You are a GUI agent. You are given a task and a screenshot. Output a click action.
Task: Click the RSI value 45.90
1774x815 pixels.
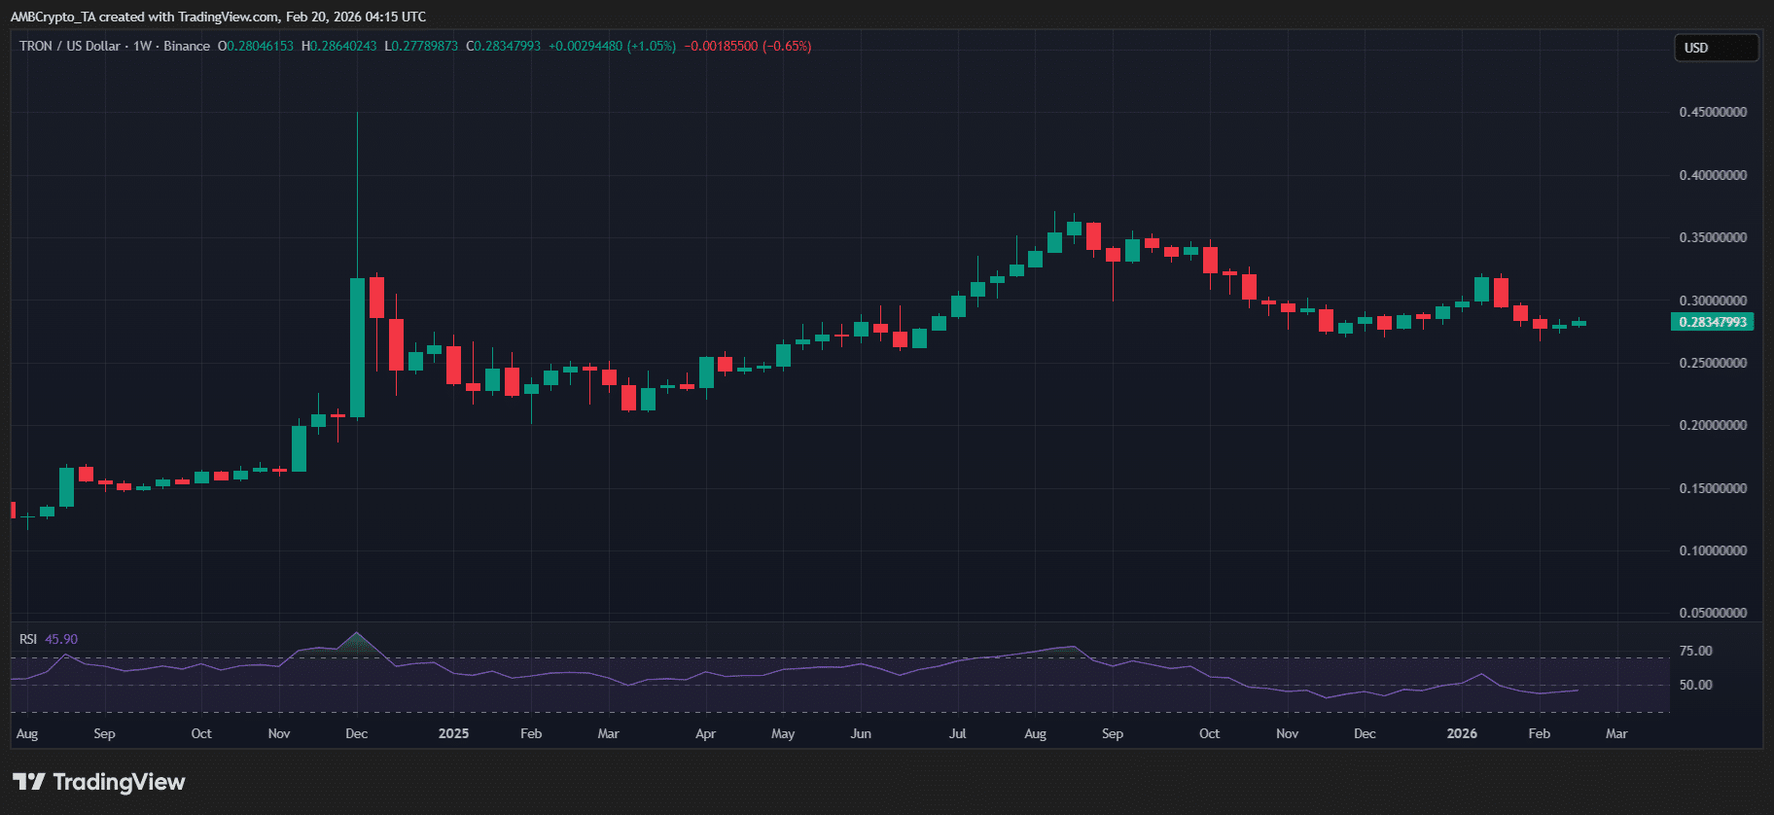tap(61, 639)
